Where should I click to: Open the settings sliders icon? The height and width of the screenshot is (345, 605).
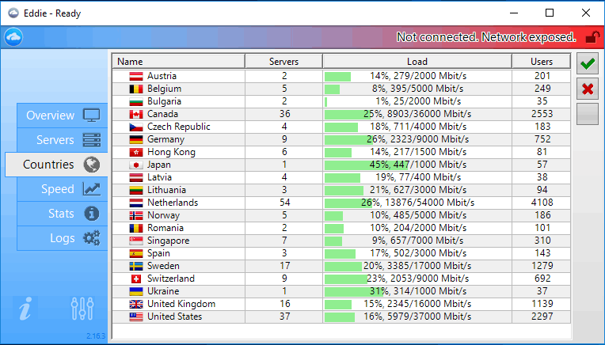pyautogui.click(x=82, y=308)
